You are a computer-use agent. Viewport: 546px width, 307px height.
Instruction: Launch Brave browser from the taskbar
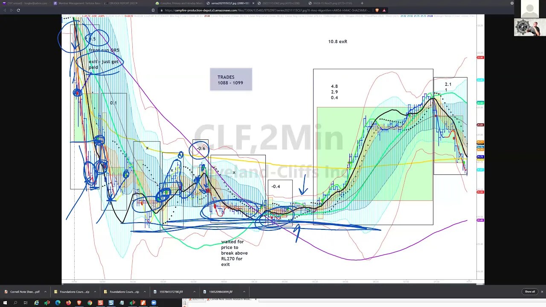[x=79, y=303]
